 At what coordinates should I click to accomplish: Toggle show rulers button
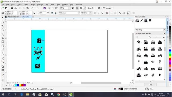(x=77, y=8)
